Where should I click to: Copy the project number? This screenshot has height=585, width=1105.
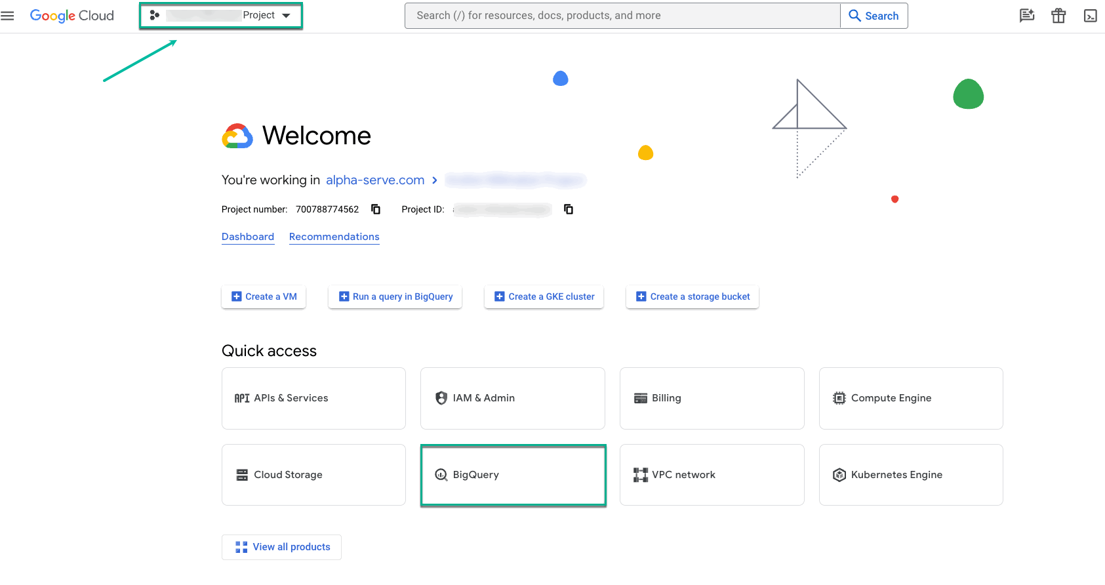(x=376, y=209)
